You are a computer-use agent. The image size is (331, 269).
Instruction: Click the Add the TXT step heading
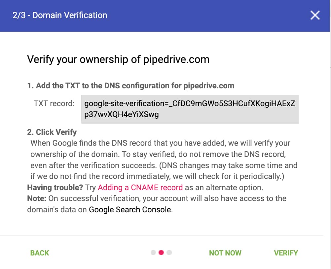click(x=131, y=86)
